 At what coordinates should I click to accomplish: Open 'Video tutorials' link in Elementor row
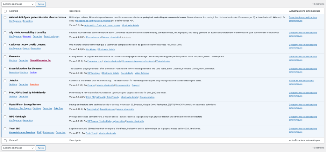pyautogui.click(x=163, y=61)
